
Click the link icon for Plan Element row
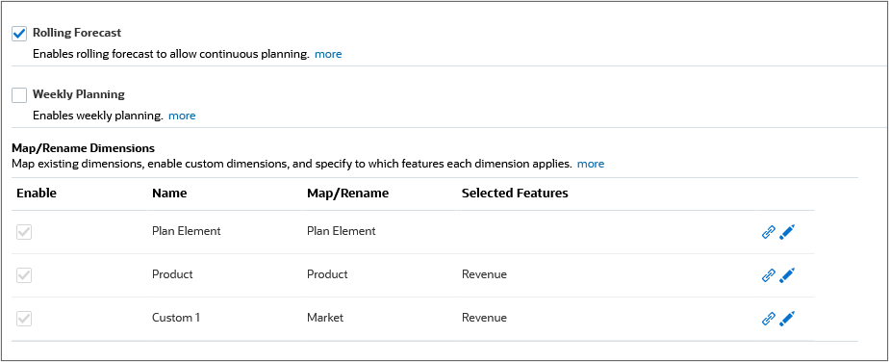(x=768, y=232)
